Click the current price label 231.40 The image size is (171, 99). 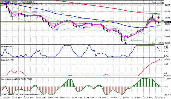167,22
